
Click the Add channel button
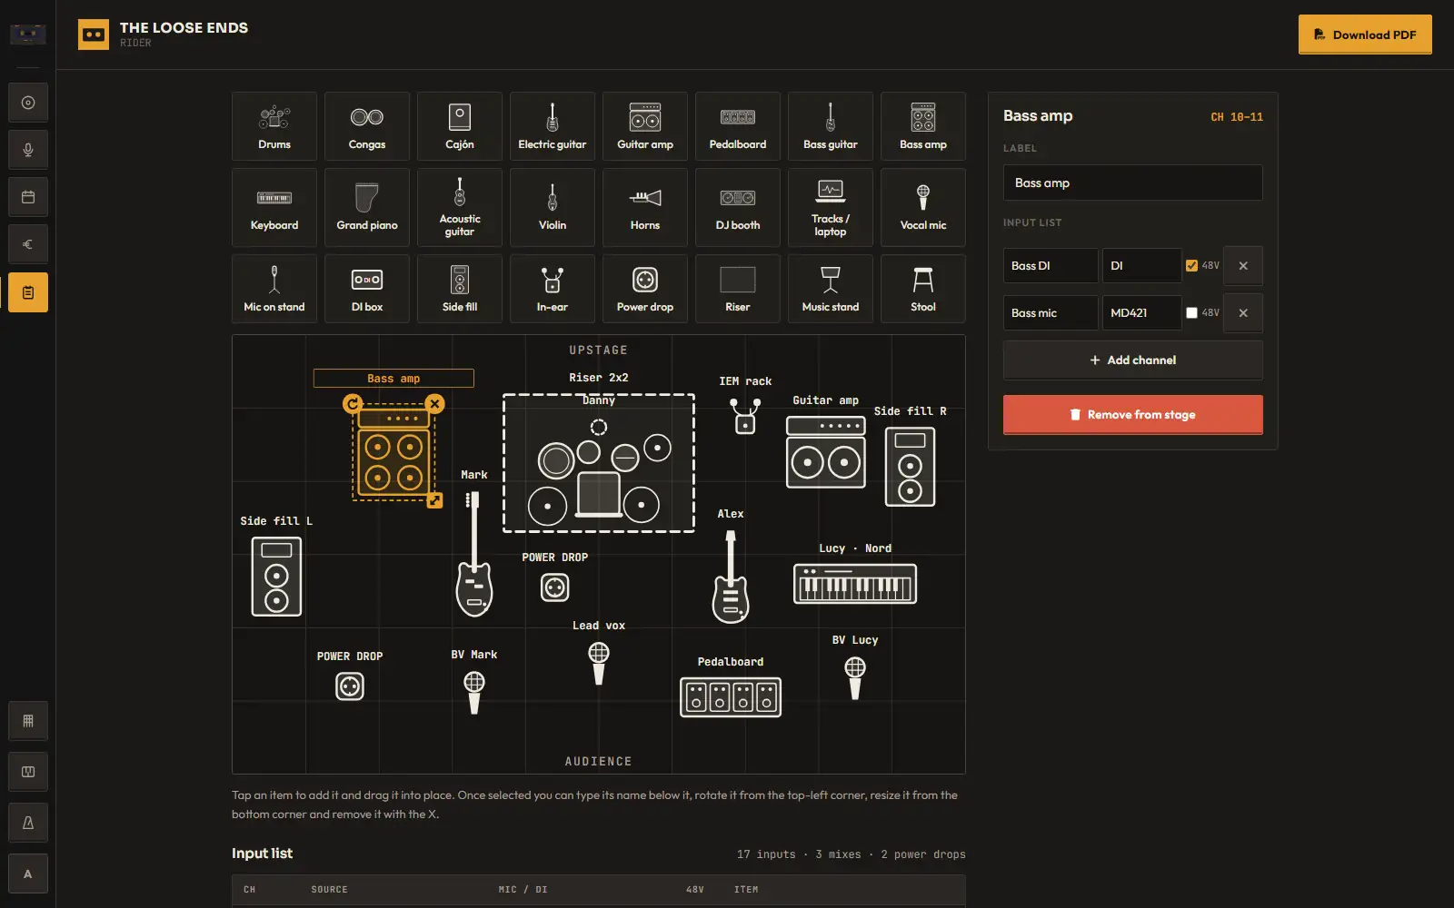pyautogui.click(x=1133, y=360)
